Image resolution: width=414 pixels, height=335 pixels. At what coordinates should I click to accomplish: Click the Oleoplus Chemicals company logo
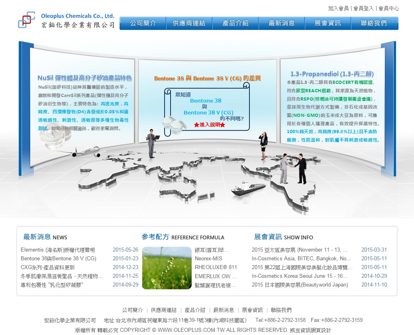point(66,20)
